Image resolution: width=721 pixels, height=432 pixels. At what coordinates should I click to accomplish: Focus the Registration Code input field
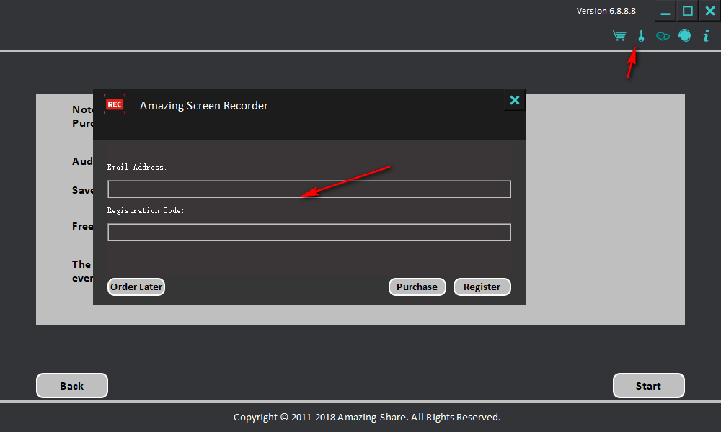click(x=309, y=233)
